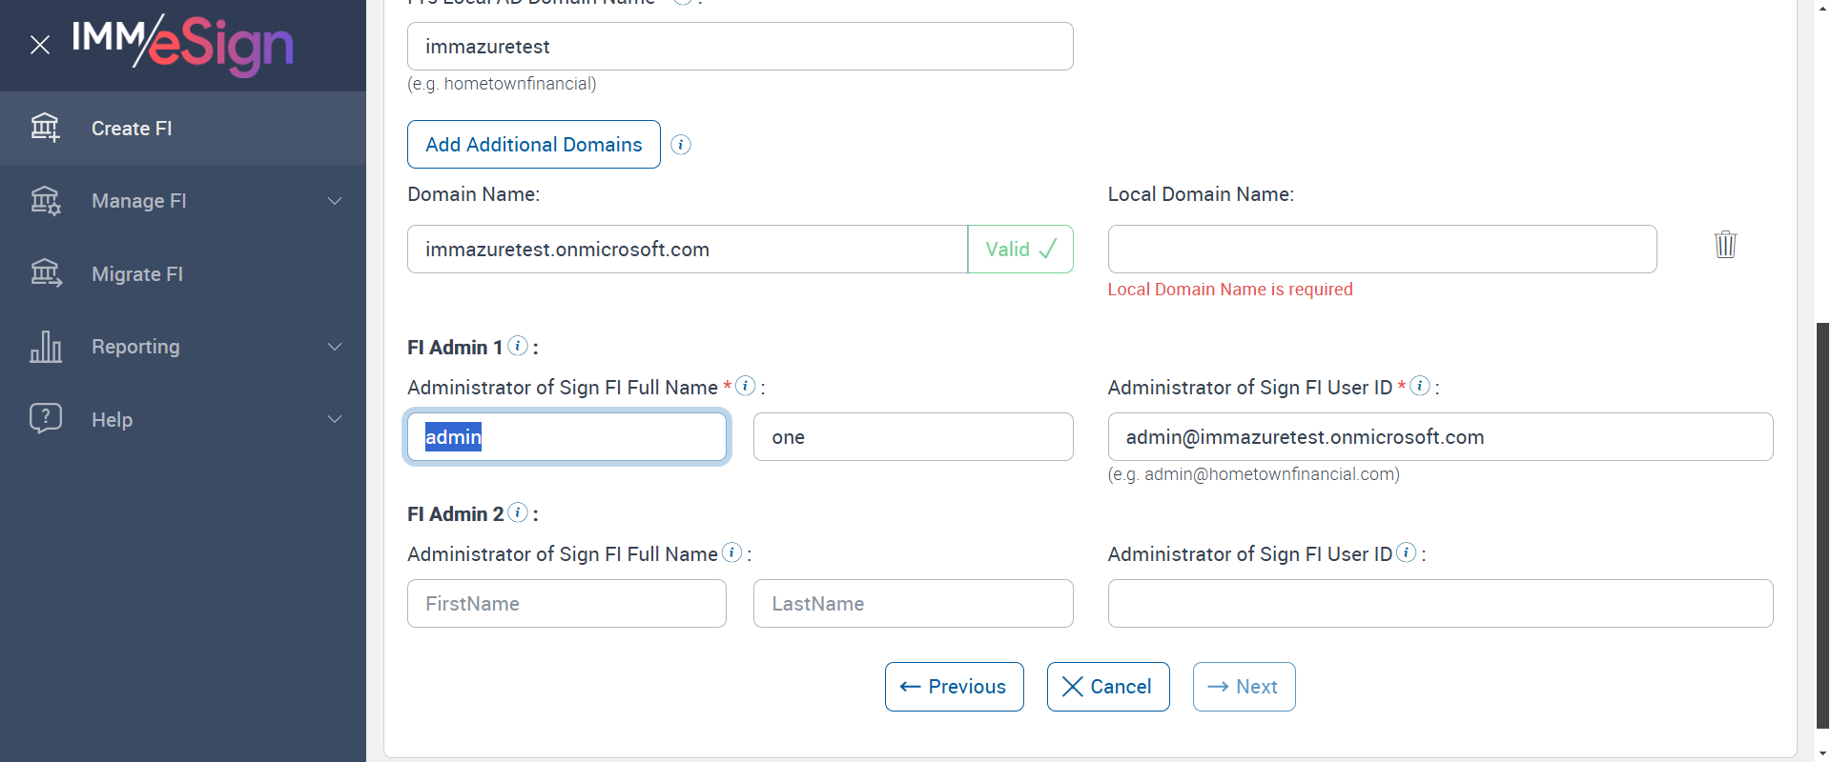Expand the Help submenu chevron
The height and width of the screenshot is (762, 1831).
(x=335, y=419)
